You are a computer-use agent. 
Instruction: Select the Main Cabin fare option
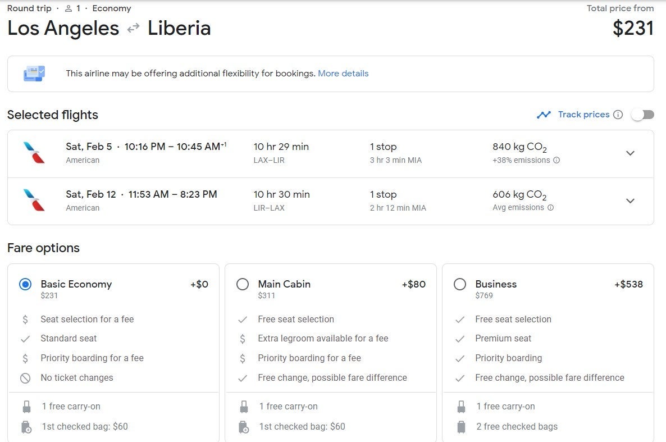click(243, 284)
